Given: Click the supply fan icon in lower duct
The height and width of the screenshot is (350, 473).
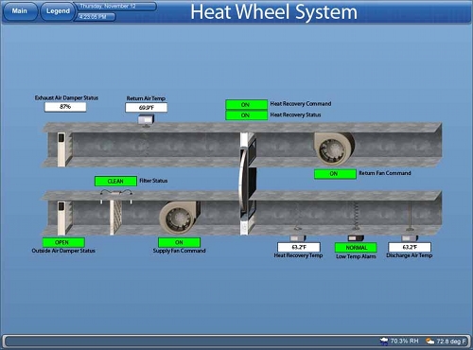Looking at the screenshot, I should point(180,218).
